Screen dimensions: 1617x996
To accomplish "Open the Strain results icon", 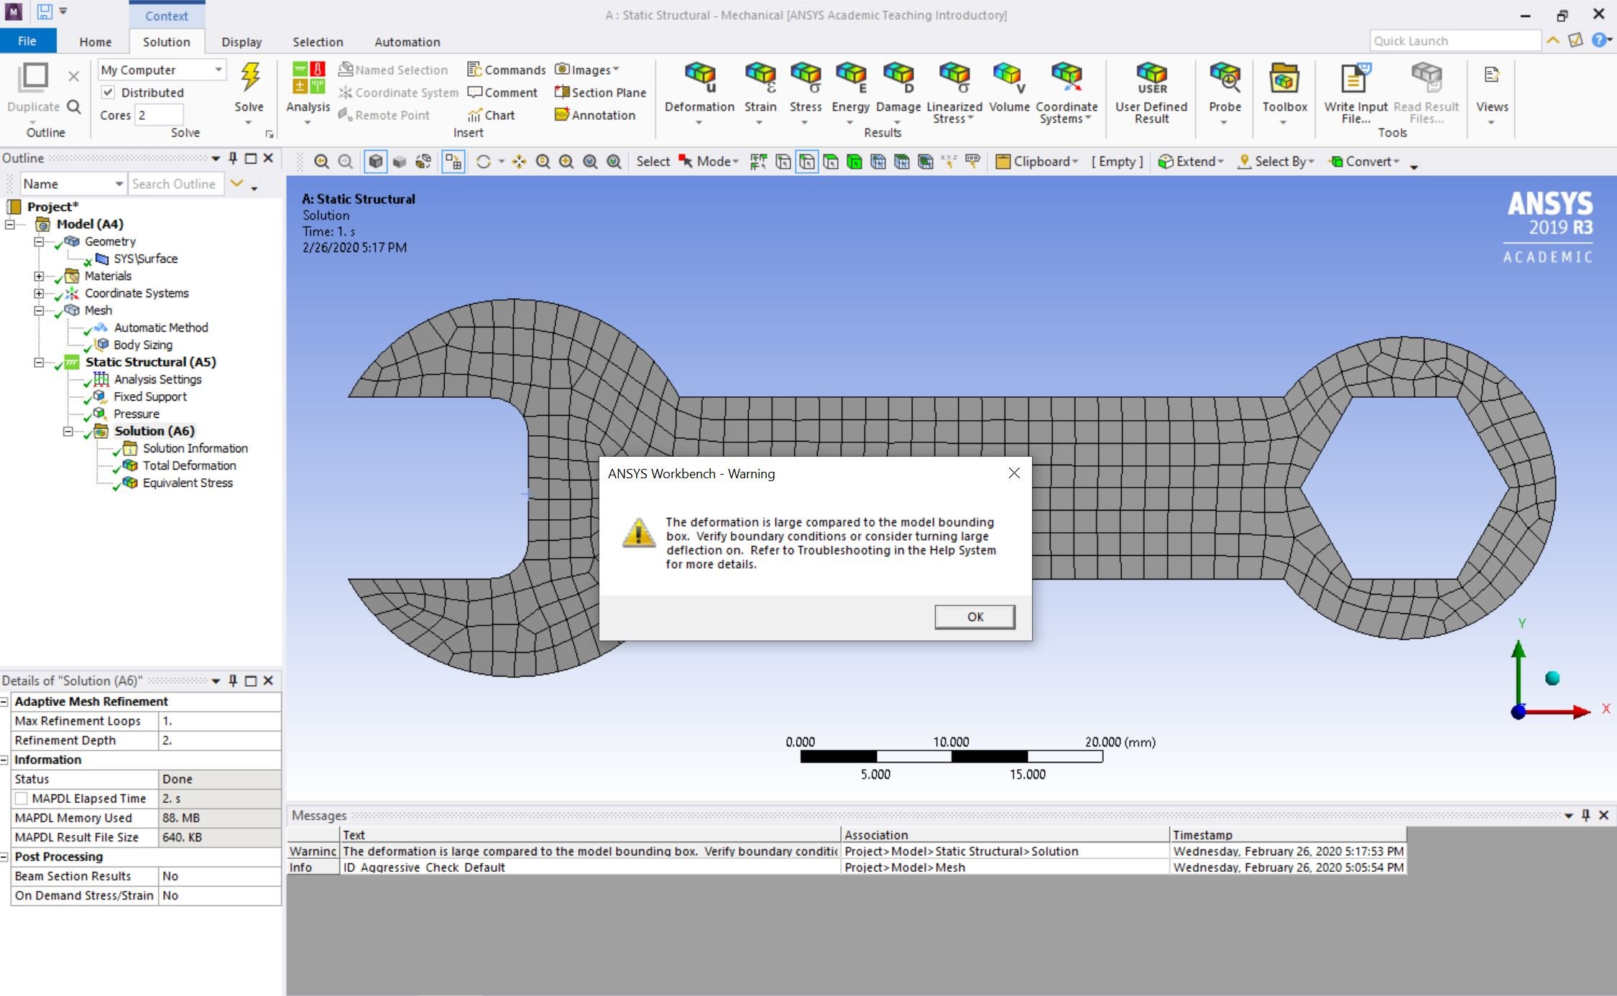I will (x=760, y=77).
